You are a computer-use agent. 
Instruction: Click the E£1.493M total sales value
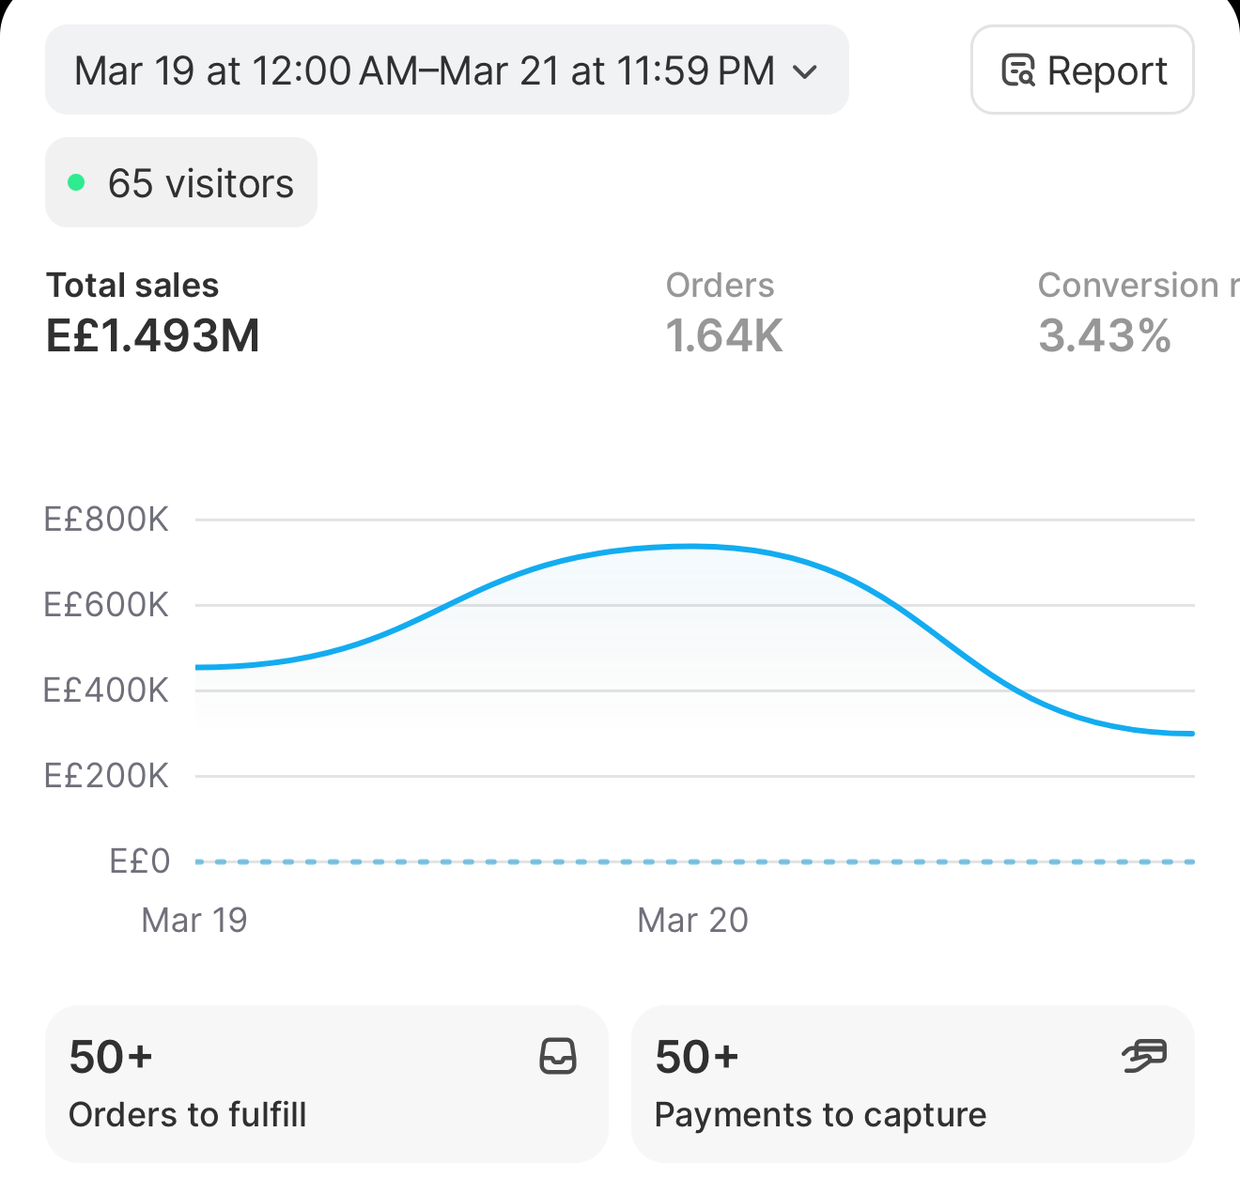153,335
